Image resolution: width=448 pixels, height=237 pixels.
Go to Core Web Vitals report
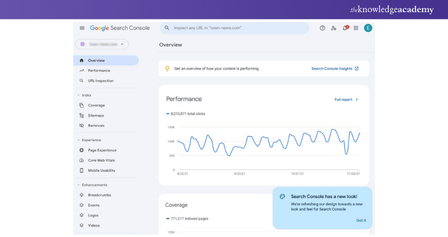[x=101, y=160]
